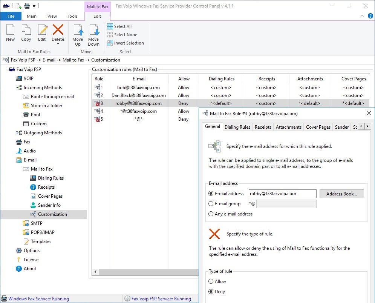Open the quick access toolbar dropdown arrow
Screen dimensions: 375x303
(x=34, y=6)
